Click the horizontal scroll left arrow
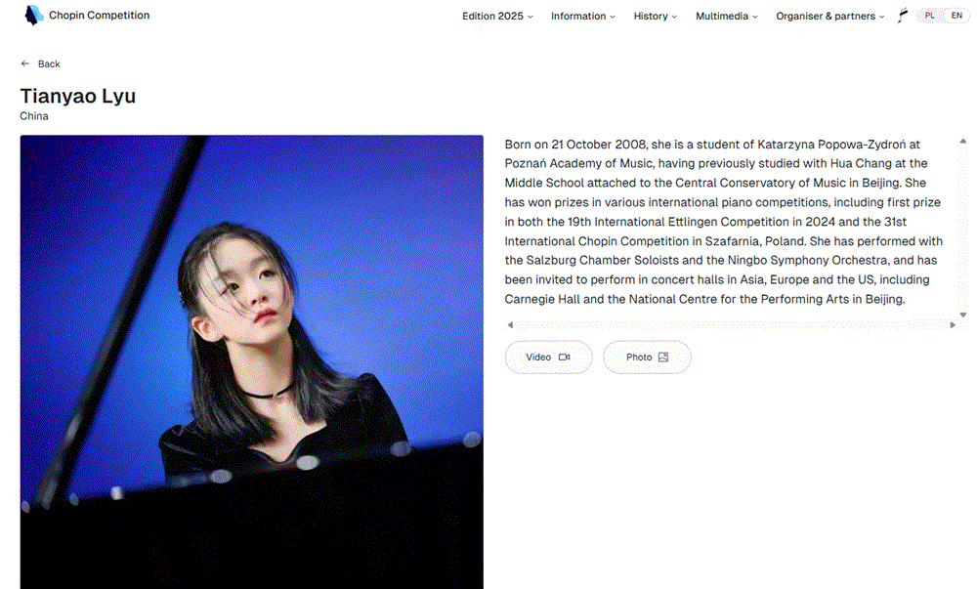The height and width of the screenshot is (589, 977). 510,325
